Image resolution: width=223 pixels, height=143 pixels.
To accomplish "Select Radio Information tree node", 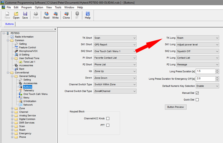I will pos(24,37).
